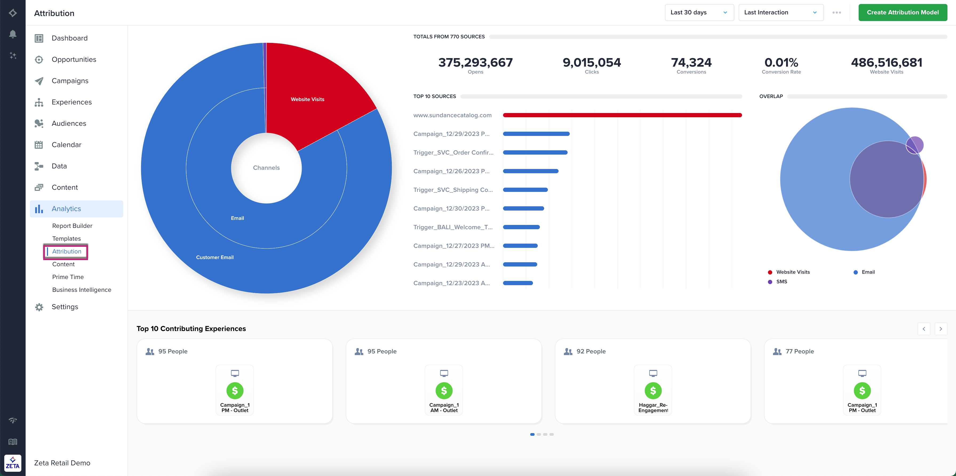Open Prime Time analytics submenu item
The height and width of the screenshot is (476, 956).
68,277
